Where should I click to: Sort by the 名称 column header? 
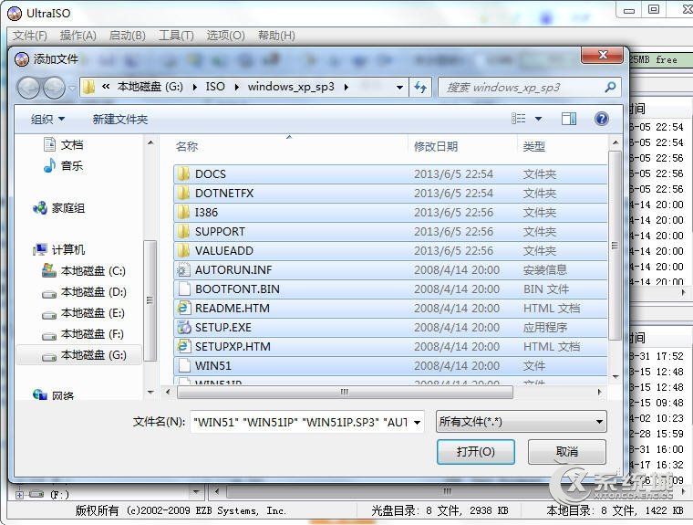coord(187,146)
